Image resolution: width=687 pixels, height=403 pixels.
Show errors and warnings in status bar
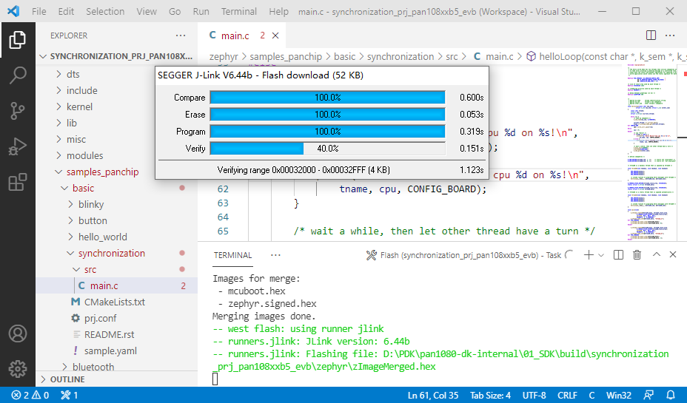tap(30, 395)
